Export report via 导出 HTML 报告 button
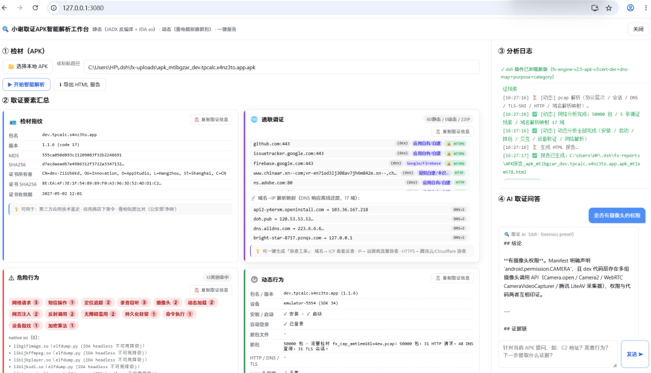The image size is (651, 373). coord(80,84)
